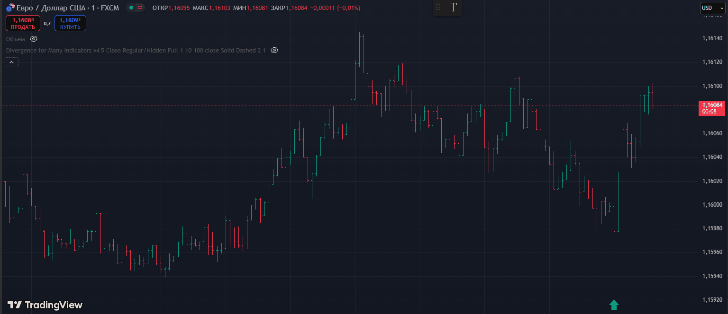Click the floating toolbar drag handle dots
The image size is (728, 314).
click(x=438, y=7)
